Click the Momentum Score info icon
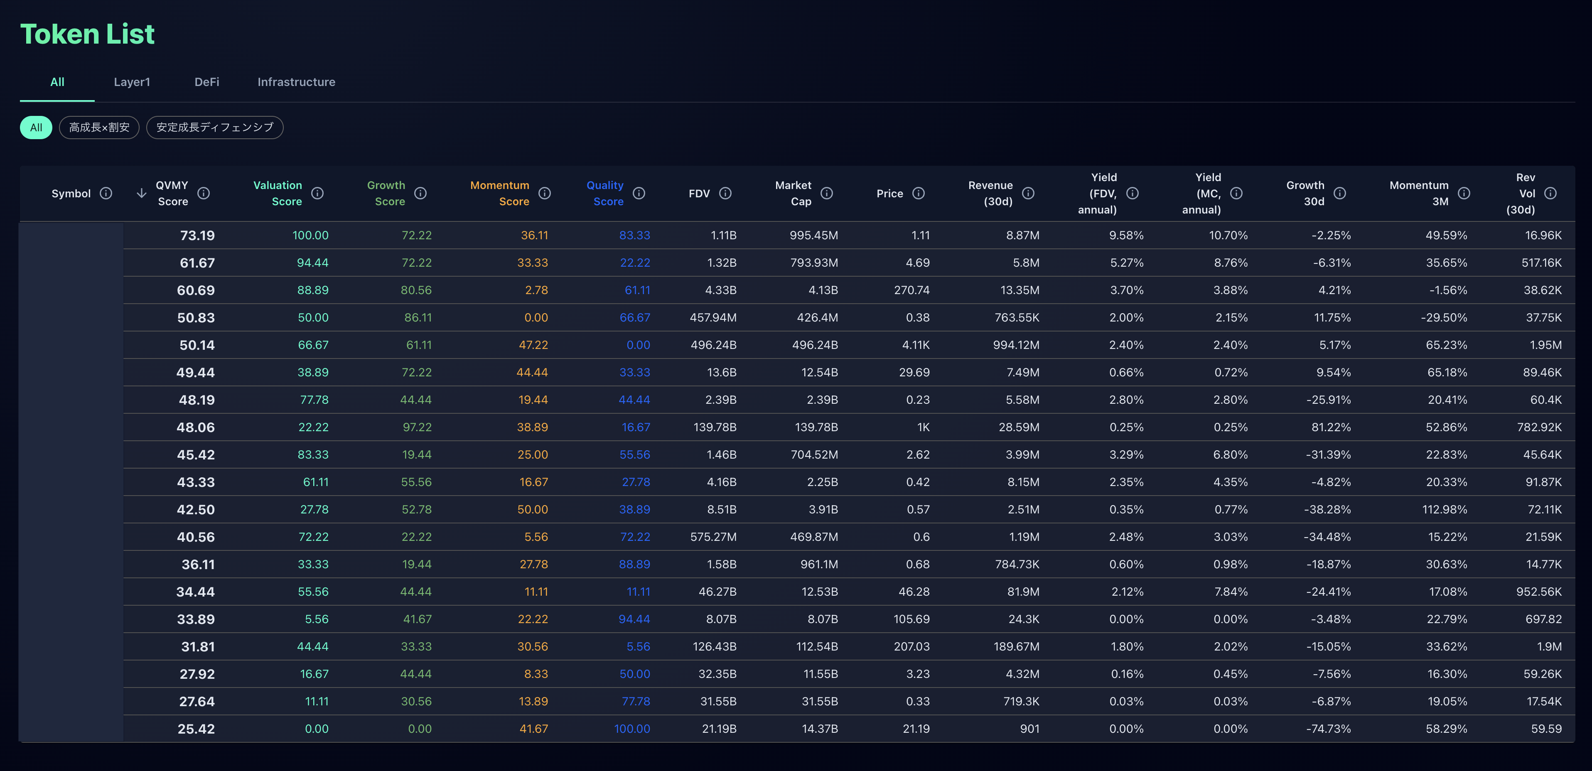The width and height of the screenshot is (1592, 771). pos(545,193)
